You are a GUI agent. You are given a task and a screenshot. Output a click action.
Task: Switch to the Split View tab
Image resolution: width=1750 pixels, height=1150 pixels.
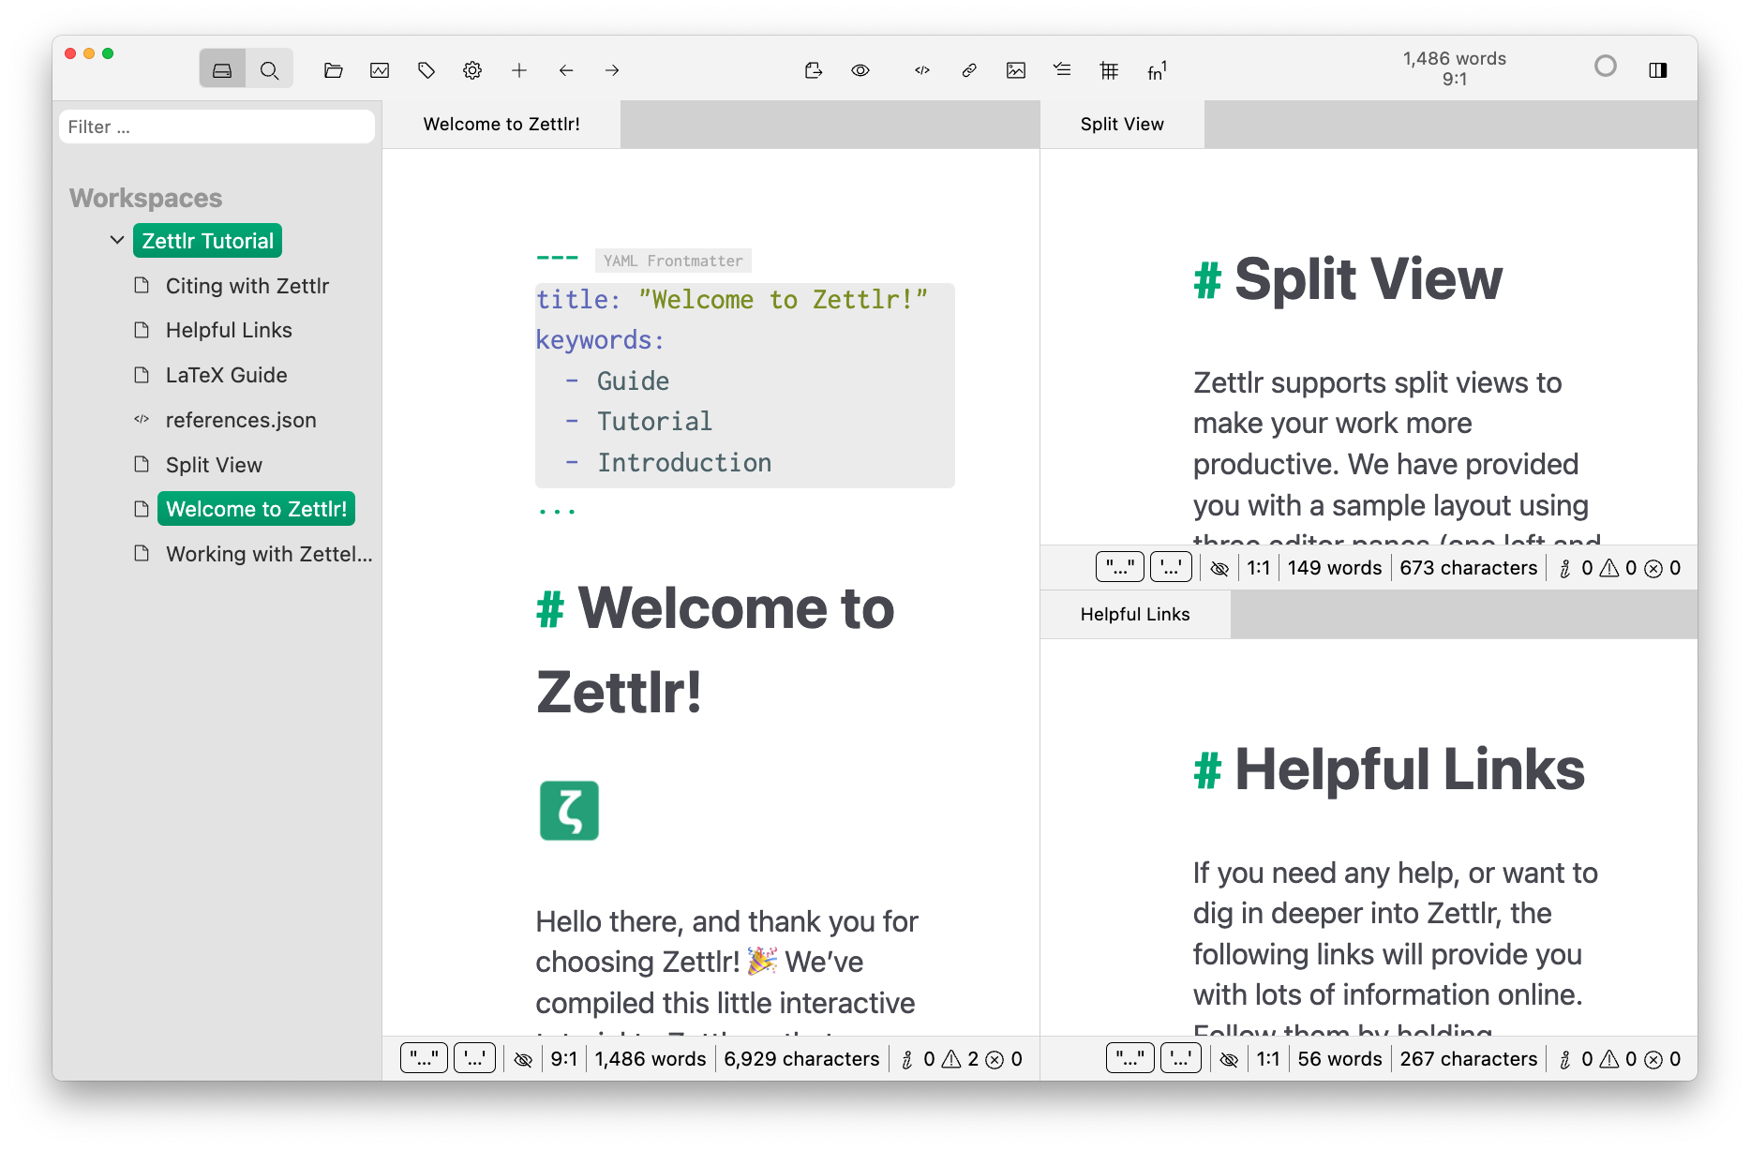1121,124
